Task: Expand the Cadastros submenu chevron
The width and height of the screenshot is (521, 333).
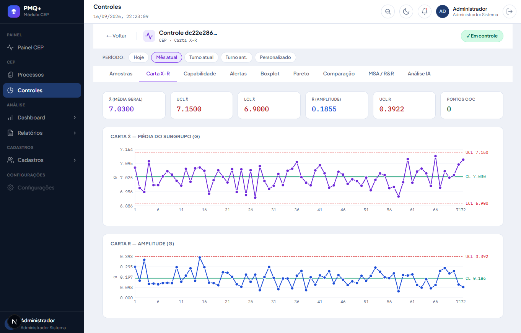Action: coord(75,160)
